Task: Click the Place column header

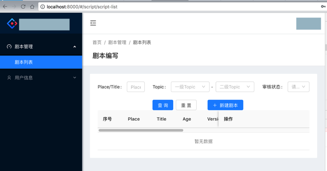Action: [134, 119]
